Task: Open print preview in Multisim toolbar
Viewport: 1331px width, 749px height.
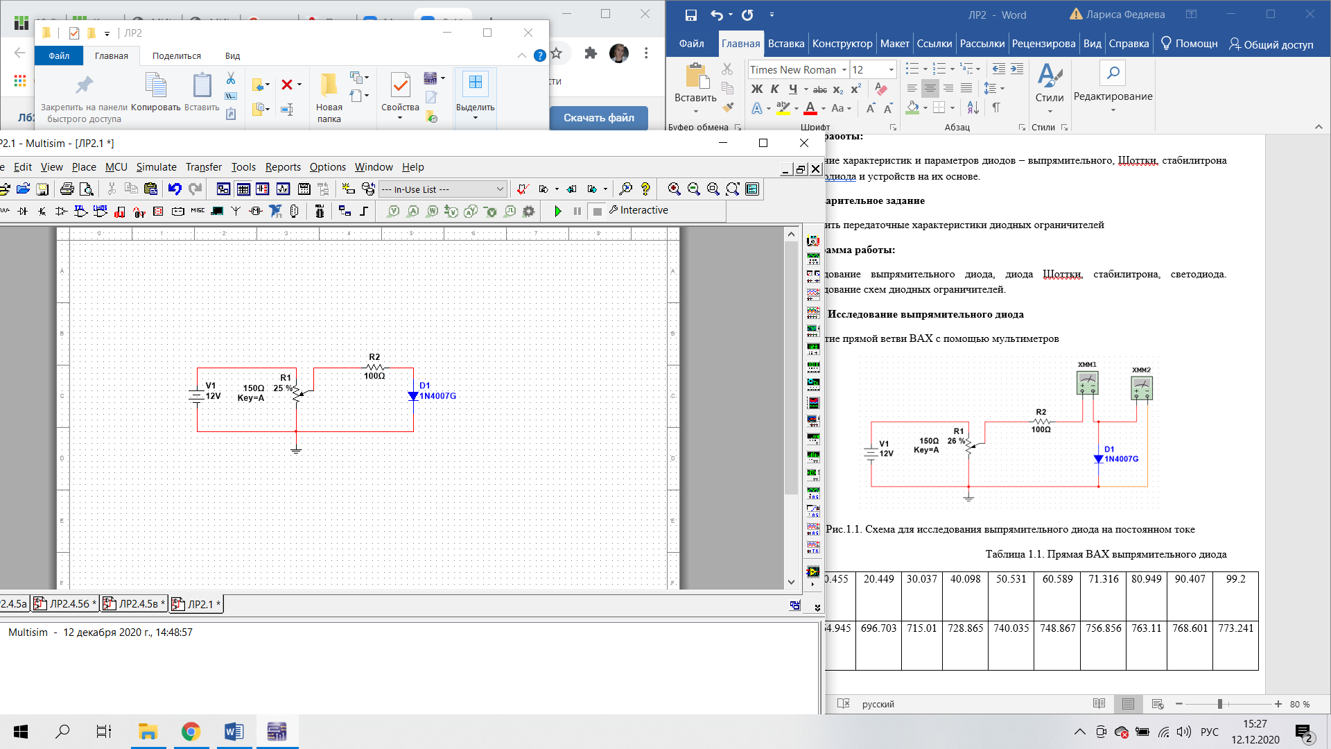Action: [x=87, y=189]
